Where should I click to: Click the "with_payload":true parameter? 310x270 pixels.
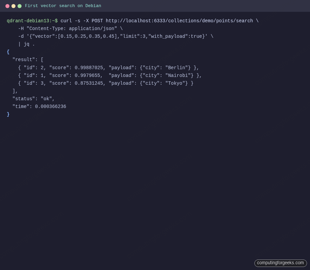[177, 36]
